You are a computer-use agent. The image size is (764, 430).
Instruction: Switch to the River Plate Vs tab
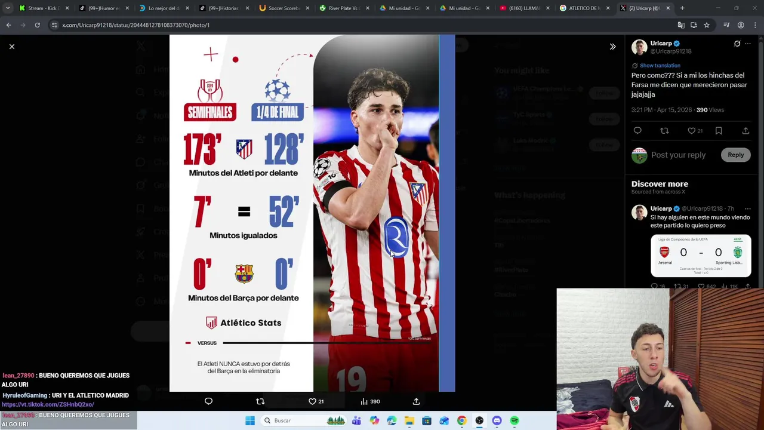346,8
